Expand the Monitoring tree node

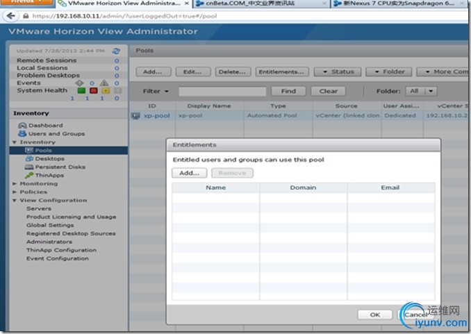point(15,183)
